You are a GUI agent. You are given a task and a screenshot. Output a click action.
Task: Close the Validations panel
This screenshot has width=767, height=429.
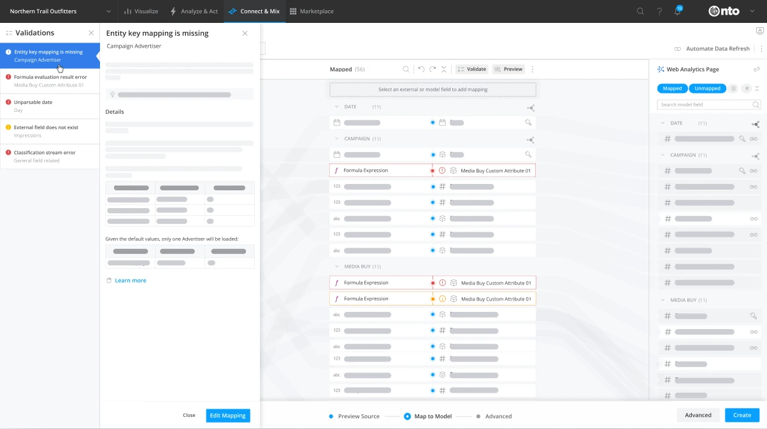(91, 33)
